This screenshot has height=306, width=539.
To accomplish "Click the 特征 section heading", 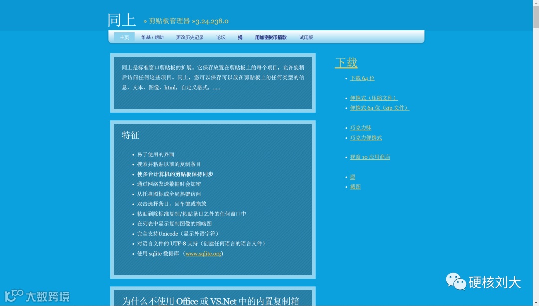I will (131, 135).
